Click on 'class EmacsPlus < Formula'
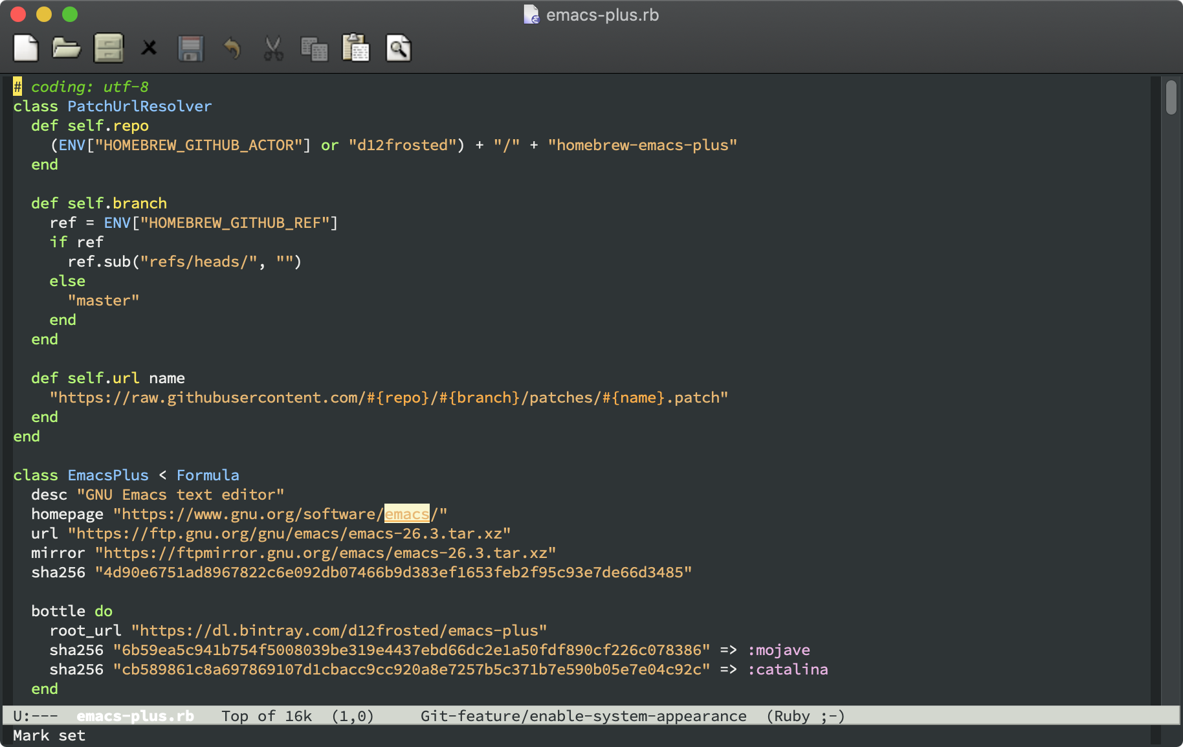1183x747 pixels. tap(126, 475)
